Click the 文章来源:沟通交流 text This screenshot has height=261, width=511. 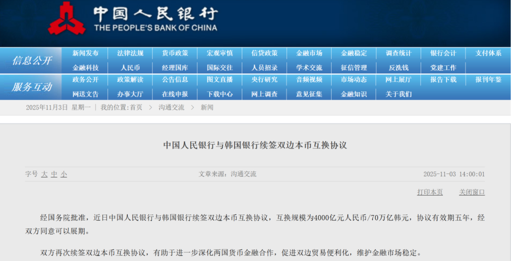point(228,174)
